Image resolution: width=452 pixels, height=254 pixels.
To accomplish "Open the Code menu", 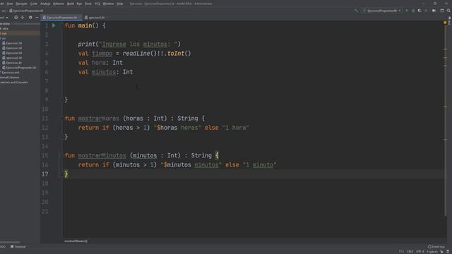I will [x=34, y=4].
